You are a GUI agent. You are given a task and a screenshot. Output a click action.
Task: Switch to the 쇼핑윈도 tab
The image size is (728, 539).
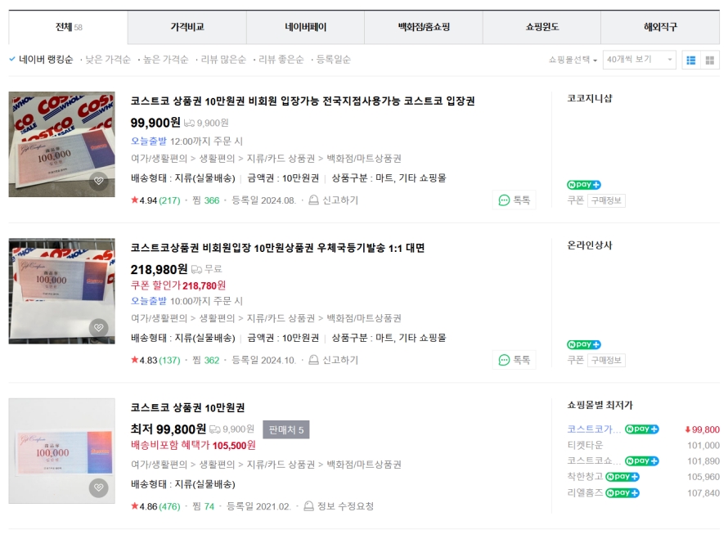542,27
